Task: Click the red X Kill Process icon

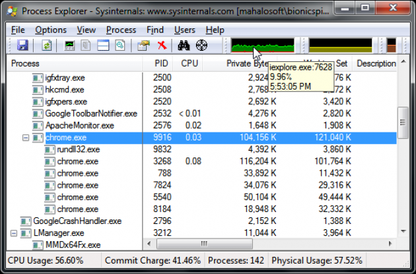Action: 162,45
